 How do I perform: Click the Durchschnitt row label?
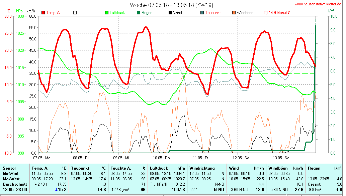tap(13, 184)
